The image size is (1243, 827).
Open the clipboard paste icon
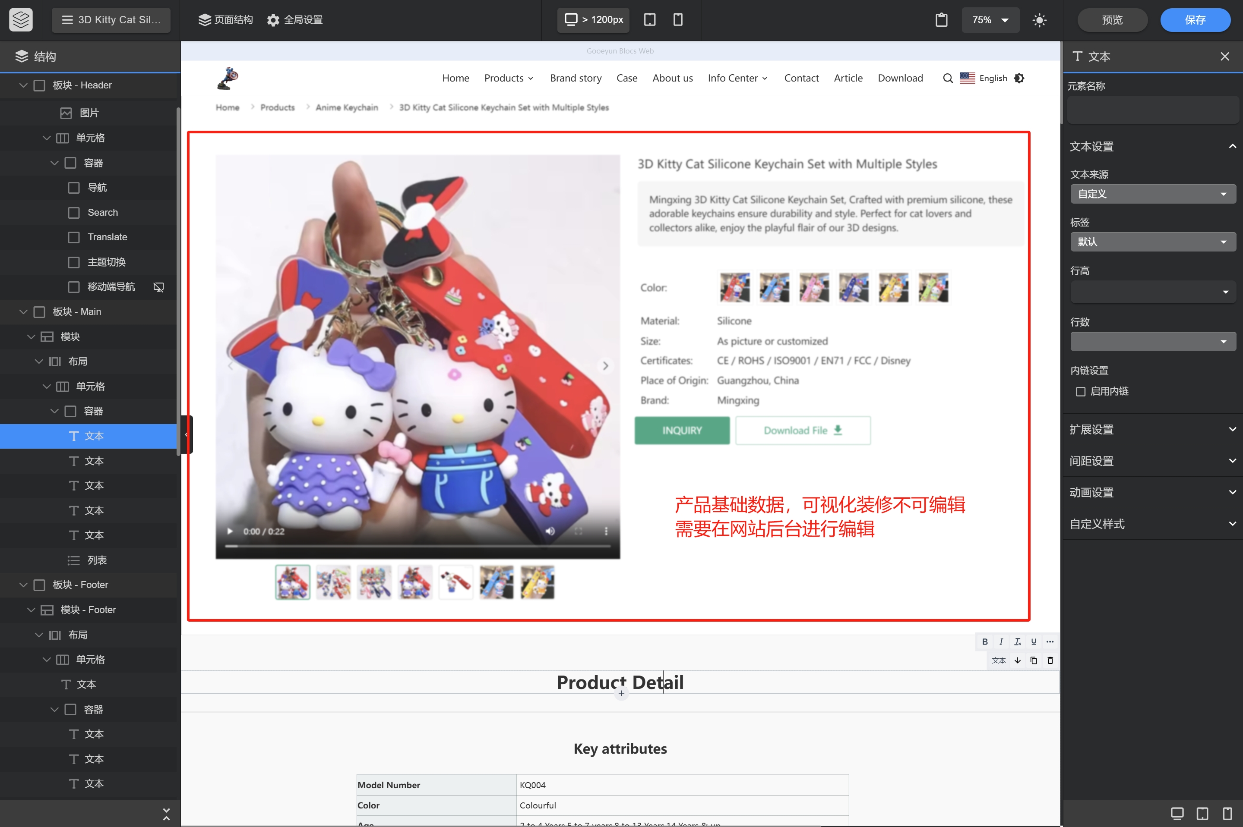click(941, 20)
